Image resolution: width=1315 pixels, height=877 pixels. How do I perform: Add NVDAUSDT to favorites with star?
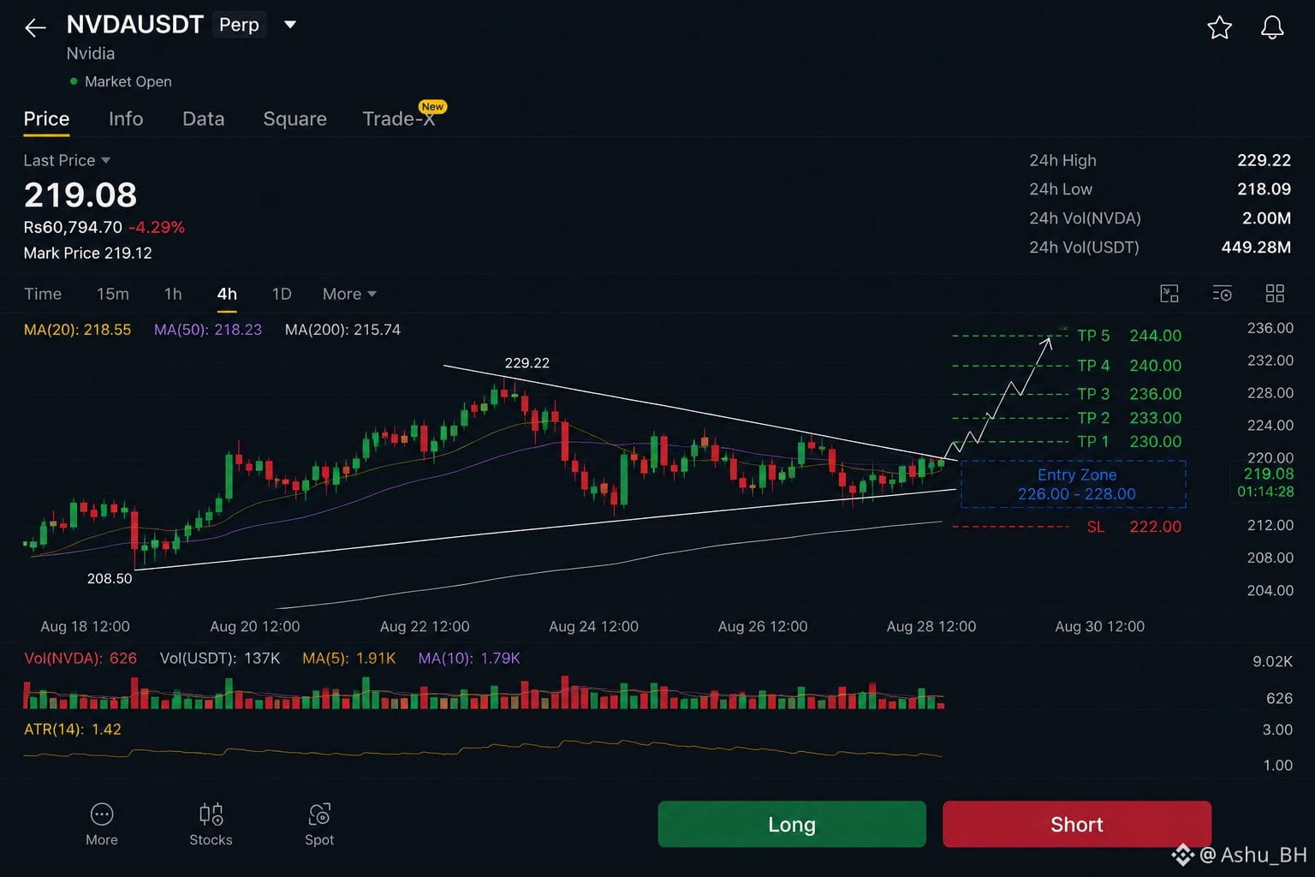(1219, 27)
